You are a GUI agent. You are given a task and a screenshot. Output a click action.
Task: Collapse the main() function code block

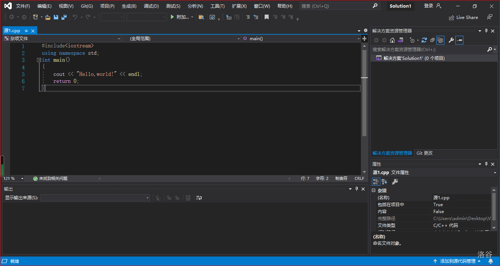tap(39, 60)
